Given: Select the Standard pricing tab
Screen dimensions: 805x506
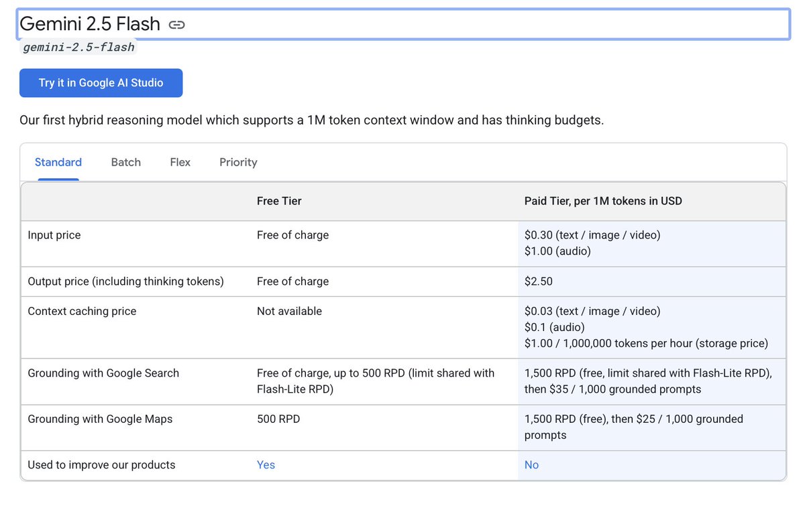Looking at the screenshot, I should [x=58, y=162].
